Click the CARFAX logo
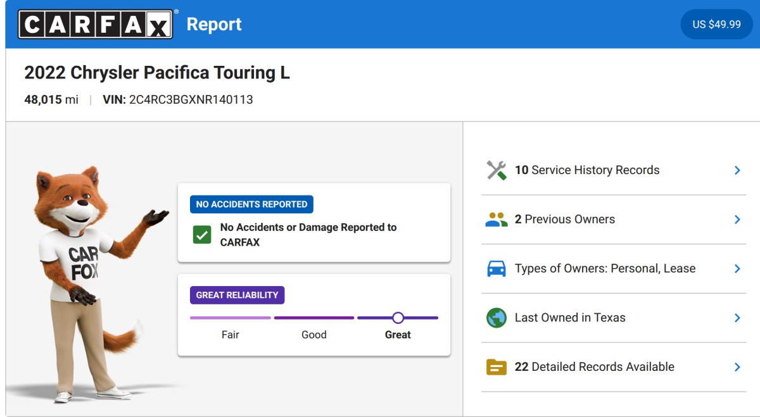The width and height of the screenshot is (760, 417). (x=96, y=24)
